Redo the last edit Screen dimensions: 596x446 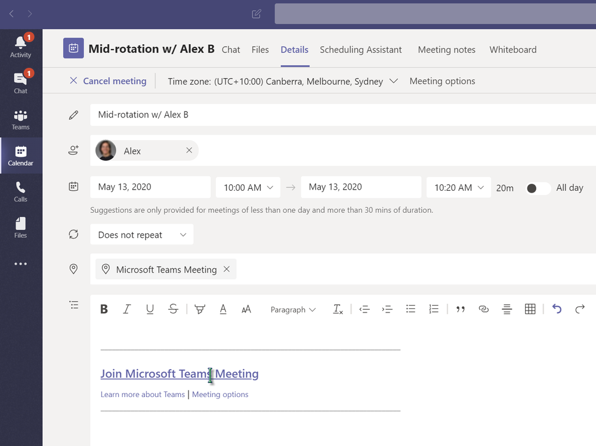580,309
